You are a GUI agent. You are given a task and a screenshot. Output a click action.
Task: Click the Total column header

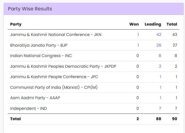(172, 24)
